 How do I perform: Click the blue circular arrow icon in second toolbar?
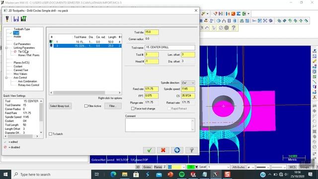click(219, 21)
